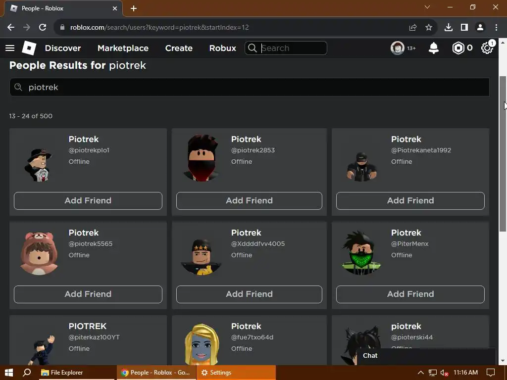This screenshot has width=507, height=380.
Task: Click the '13 - 24 of 500' results count
Action: click(x=31, y=116)
